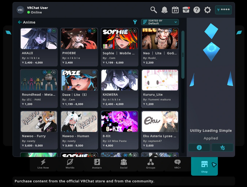Screen dimensions: 247x187
Task: Open the Social tab
Action: (123, 164)
